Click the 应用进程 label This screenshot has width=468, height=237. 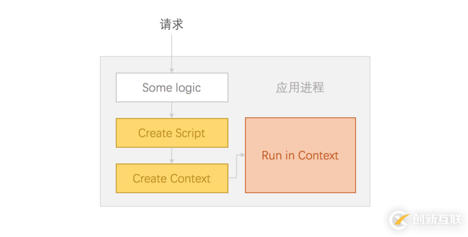[300, 88]
